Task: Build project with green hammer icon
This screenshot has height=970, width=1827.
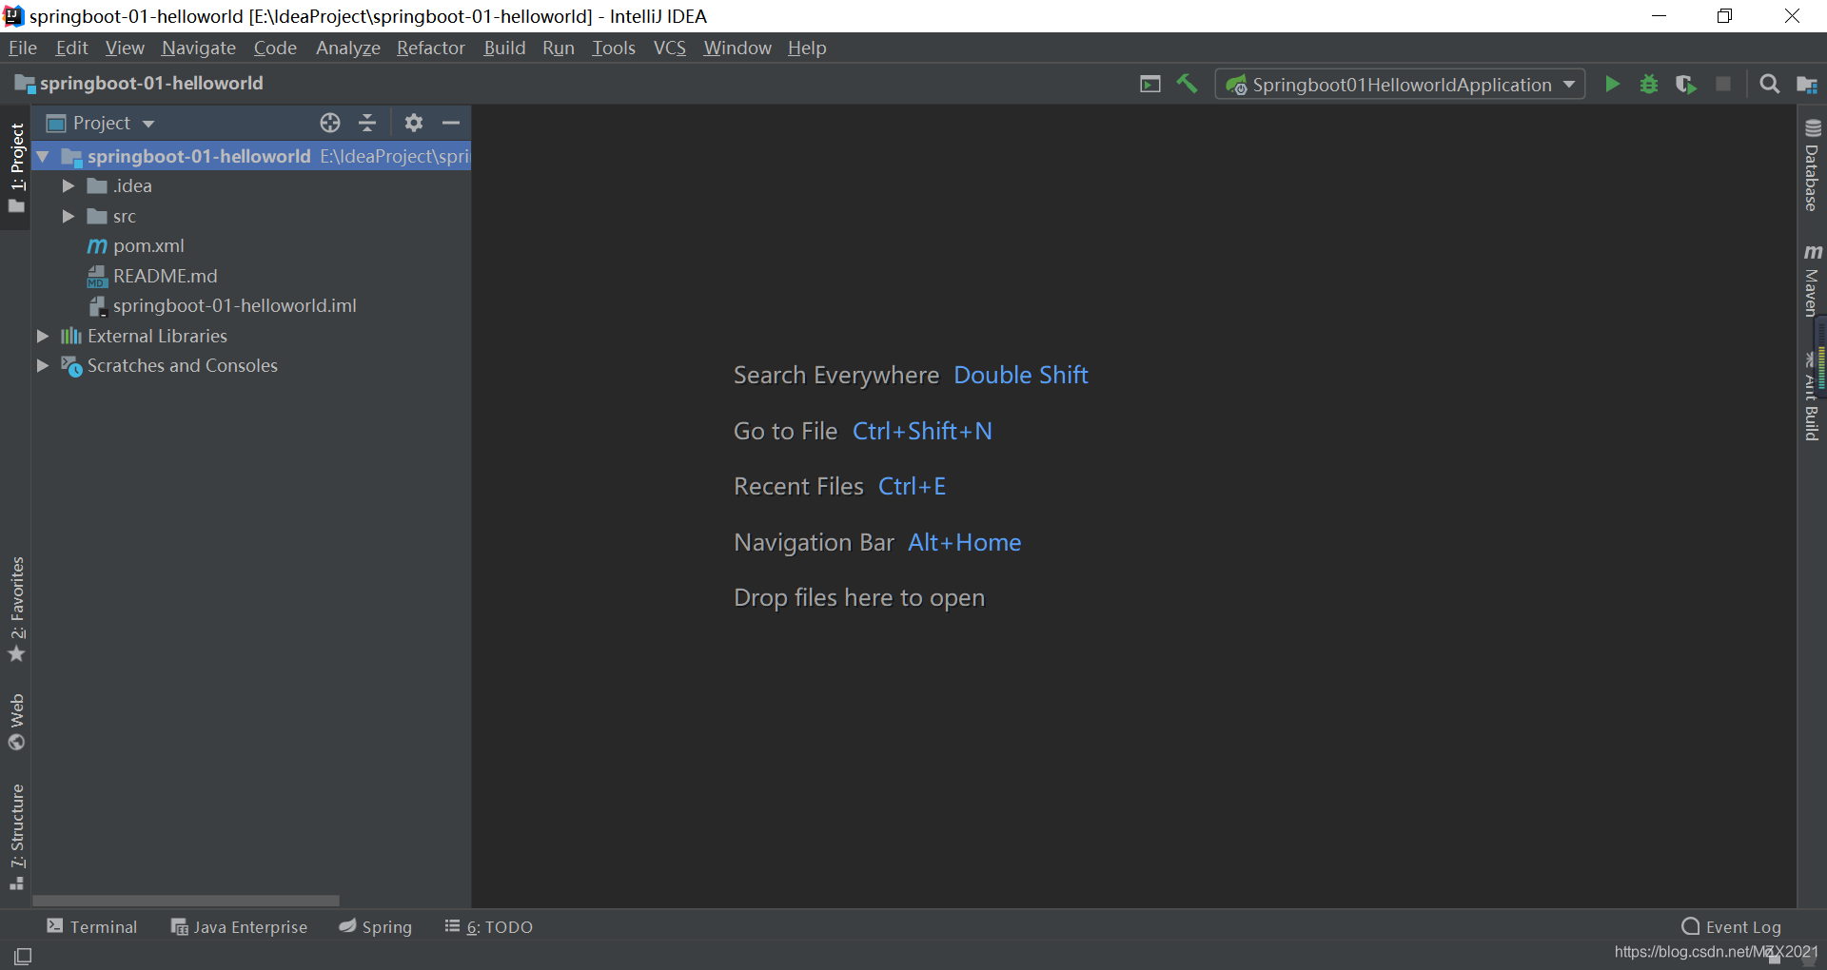Action: pyautogui.click(x=1187, y=85)
